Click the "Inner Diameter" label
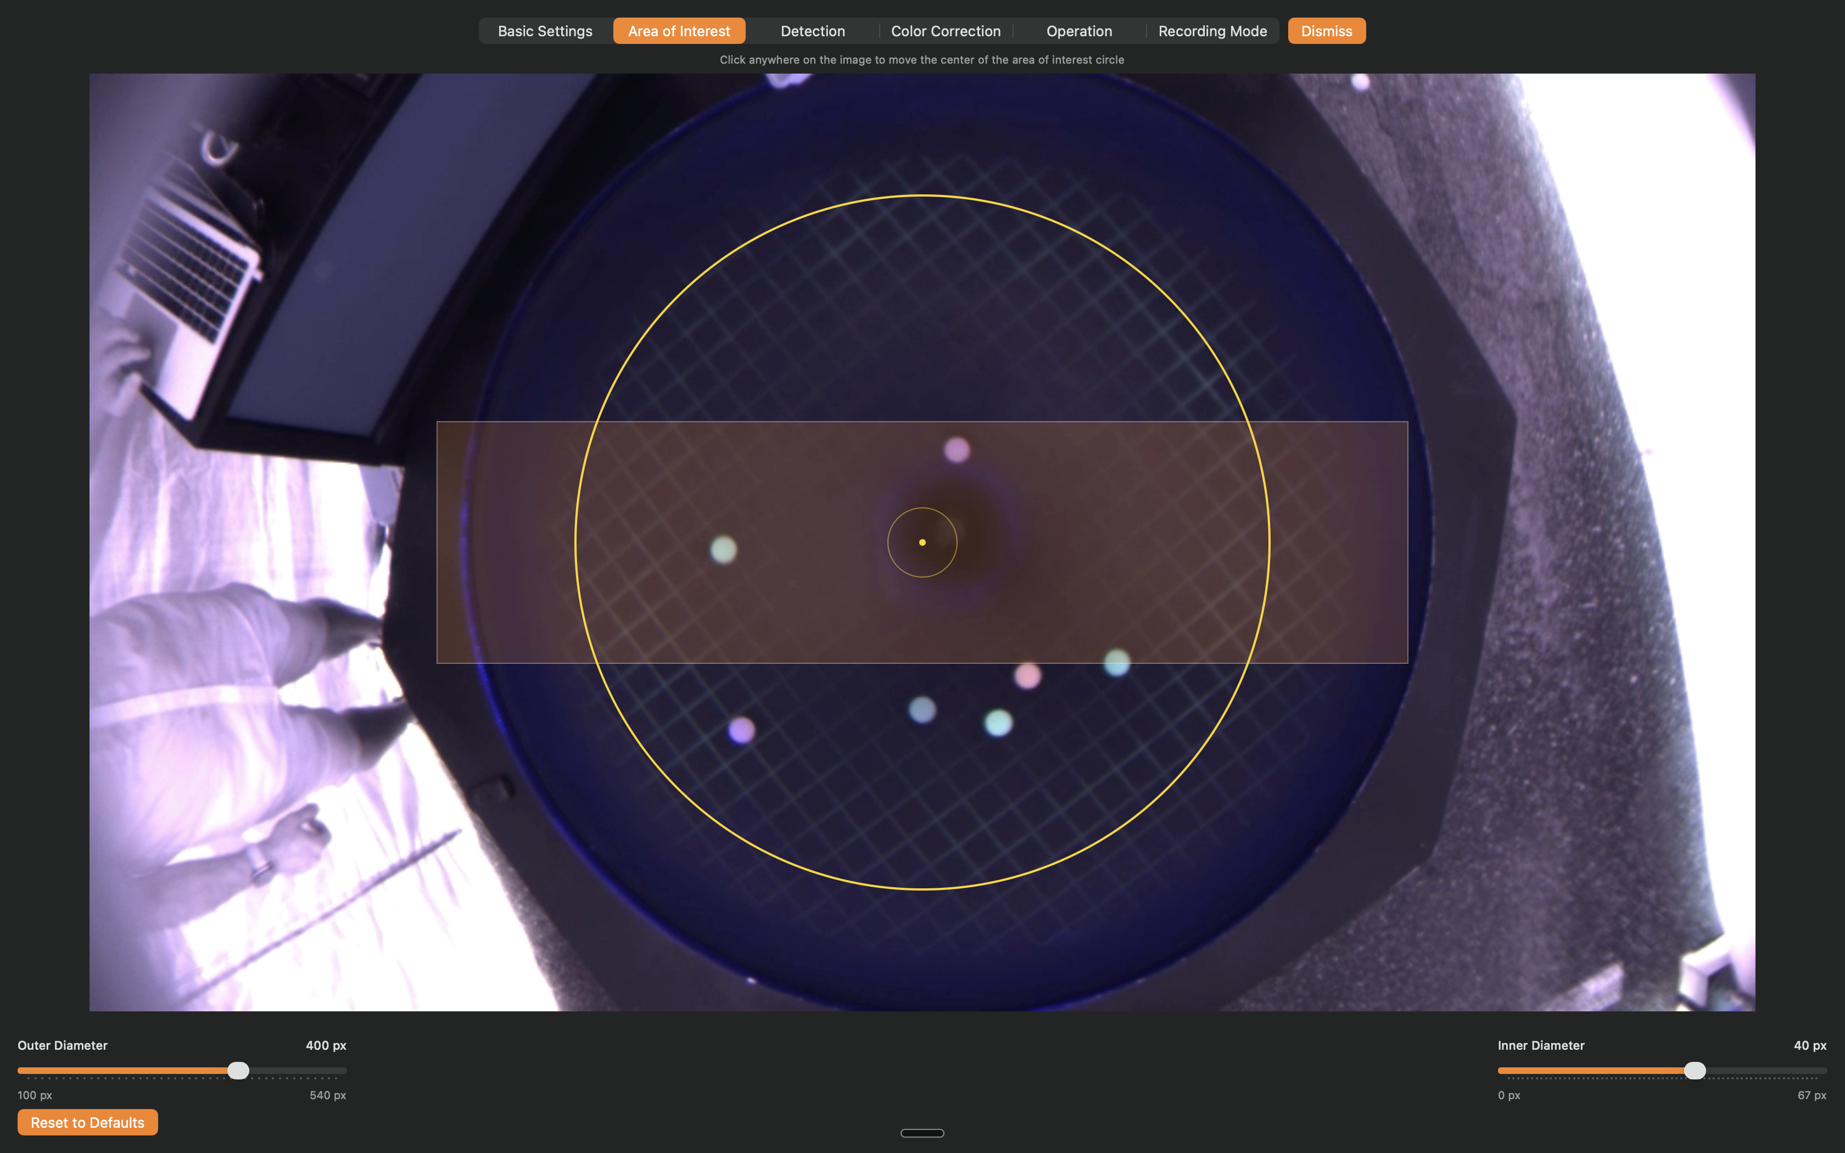Screen dimensions: 1845x1153 (1541, 1045)
